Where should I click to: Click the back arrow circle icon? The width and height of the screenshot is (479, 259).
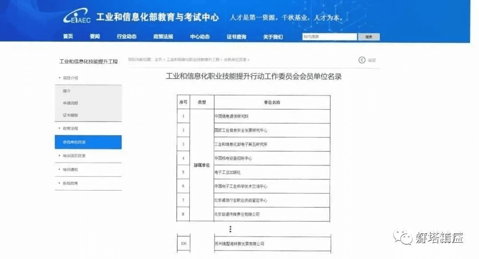[x=362, y=60]
